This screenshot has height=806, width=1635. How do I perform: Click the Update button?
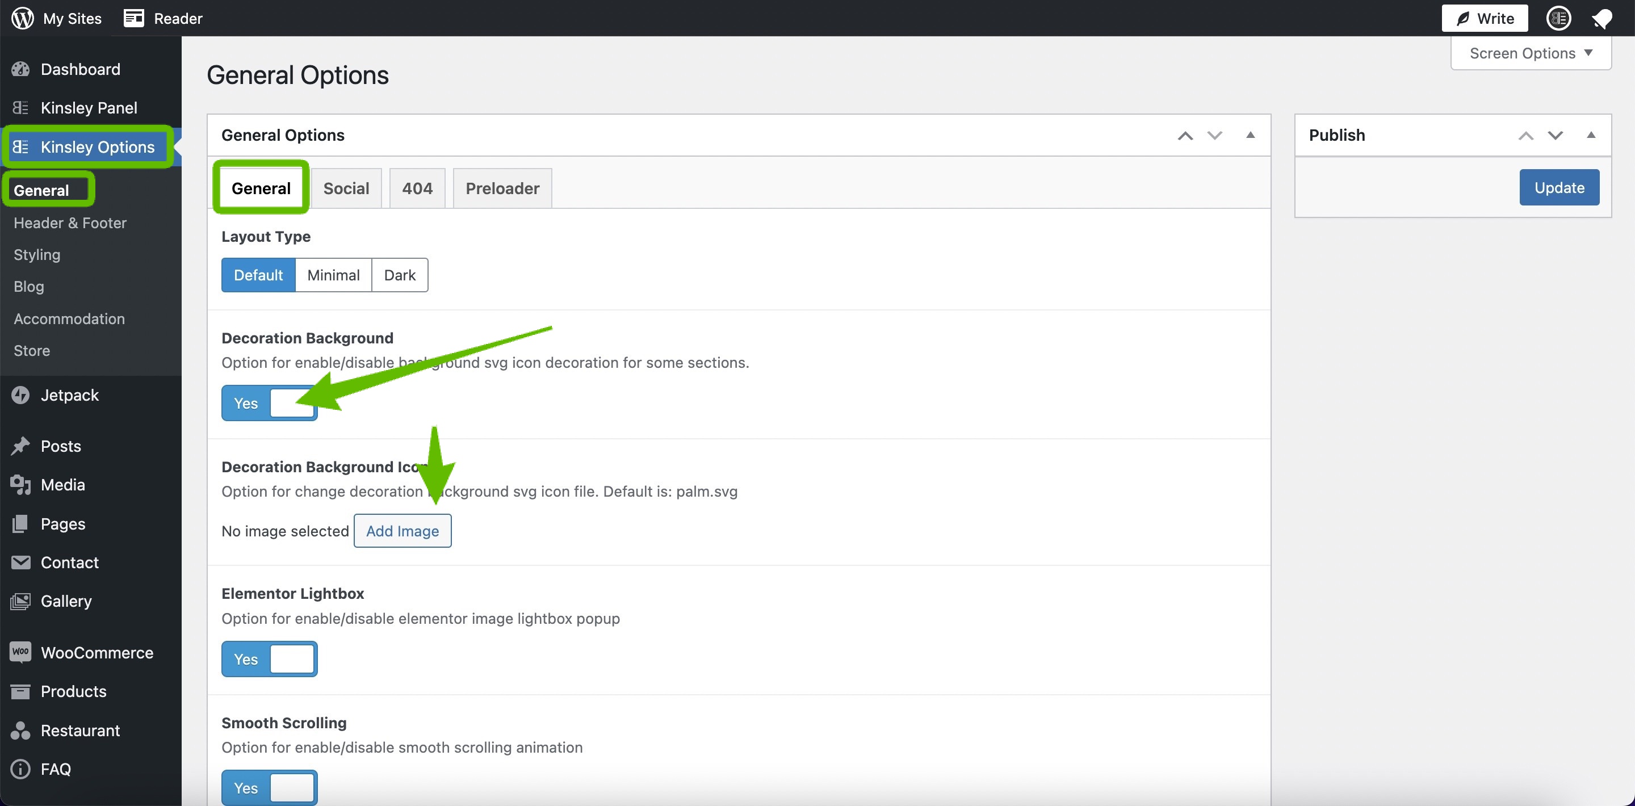point(1559,187)
